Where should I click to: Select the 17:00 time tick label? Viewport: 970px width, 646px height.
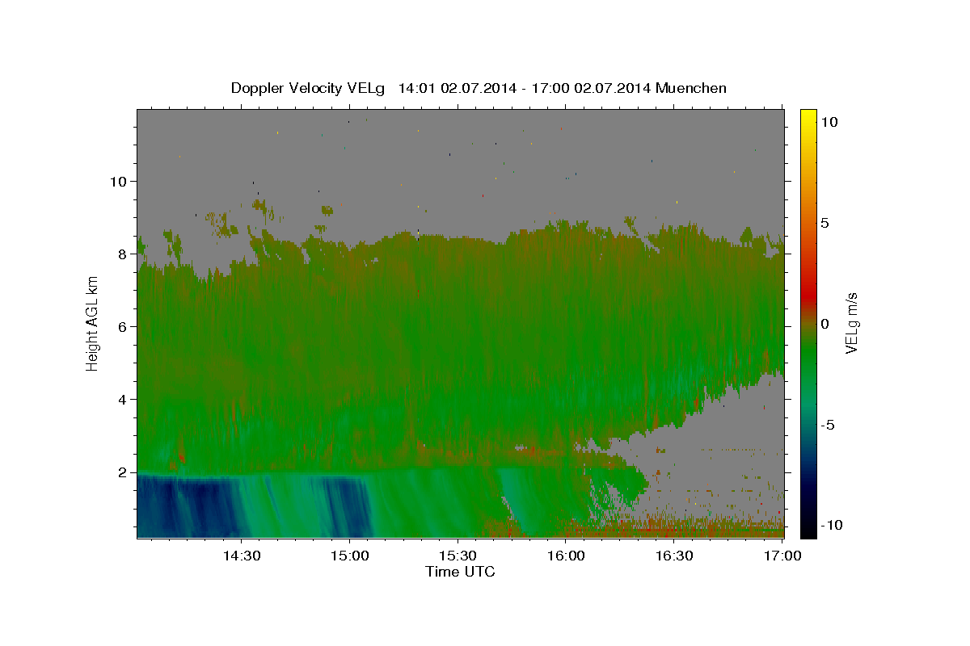(x=782, y=556)
